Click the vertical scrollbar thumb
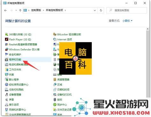Viewport: 151px width, 117px height. pos(147,64)
